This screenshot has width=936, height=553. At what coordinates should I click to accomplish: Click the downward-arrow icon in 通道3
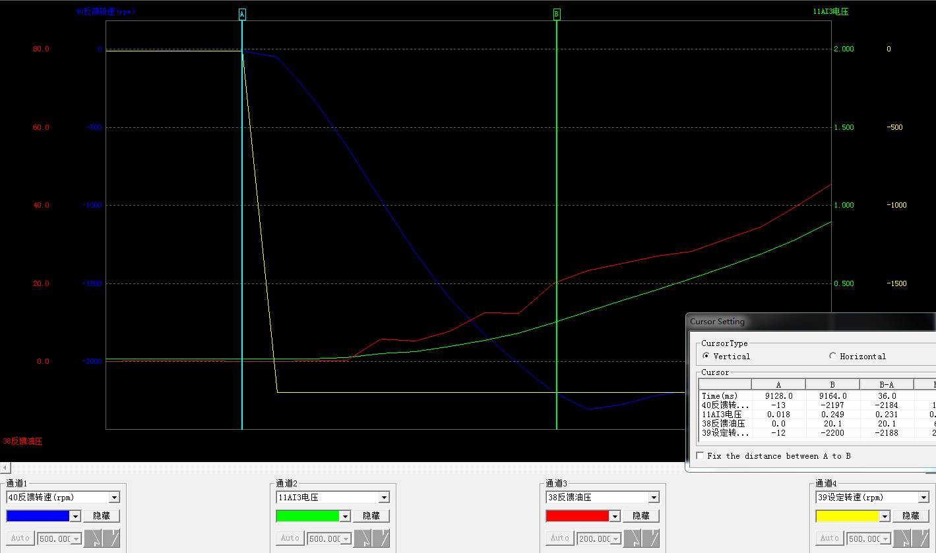pyautogui.click(x=633, y=538)
